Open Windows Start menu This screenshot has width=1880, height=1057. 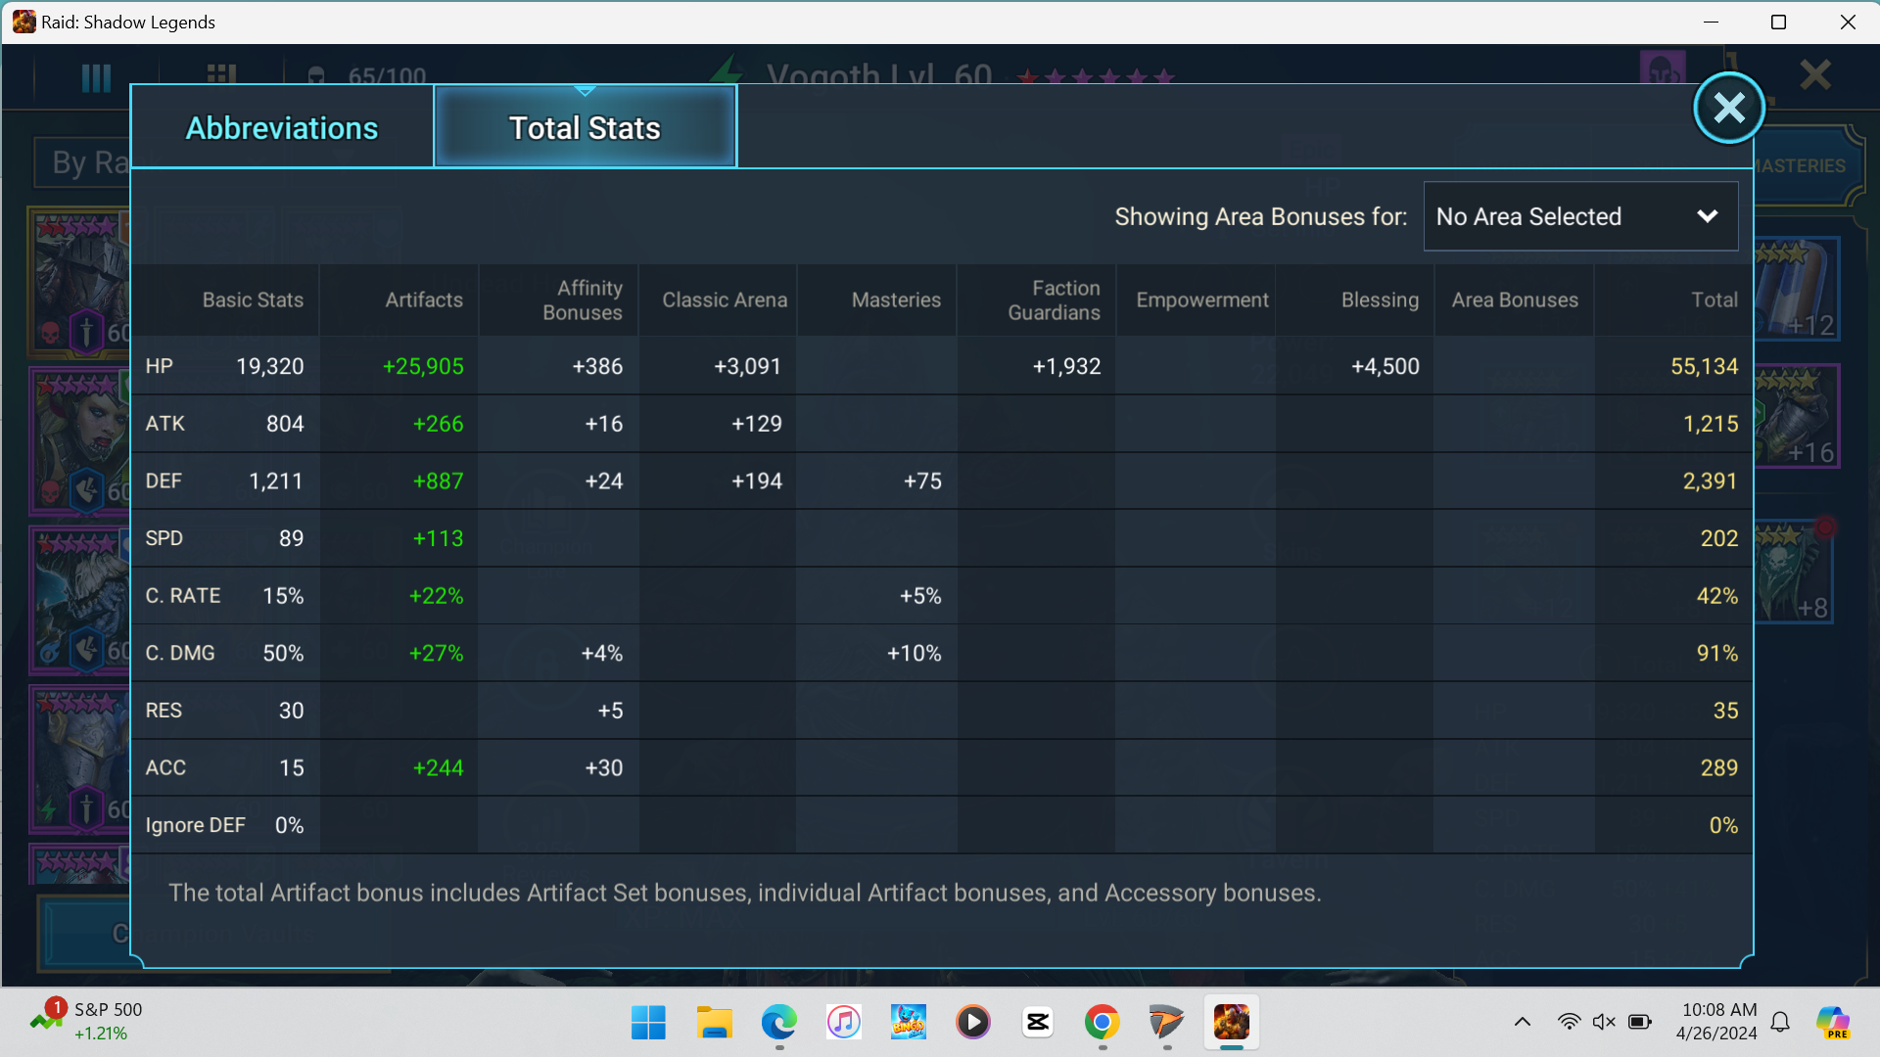[648, 1023]
